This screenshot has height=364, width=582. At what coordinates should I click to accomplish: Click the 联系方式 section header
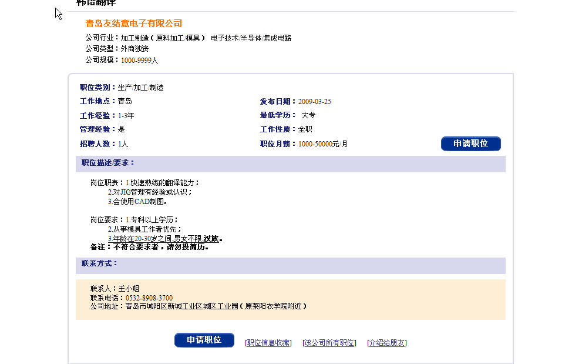100,263
